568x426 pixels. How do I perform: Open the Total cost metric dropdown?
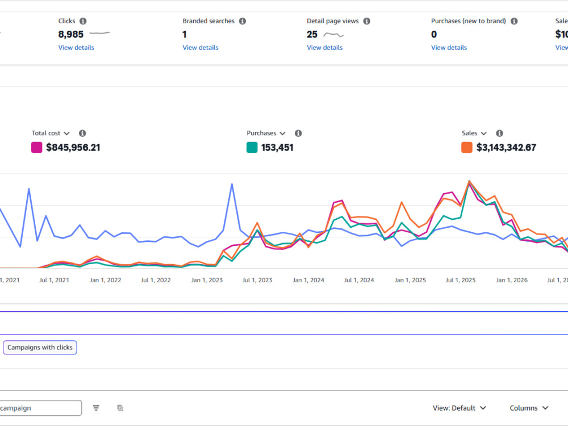tap(51, 133)
